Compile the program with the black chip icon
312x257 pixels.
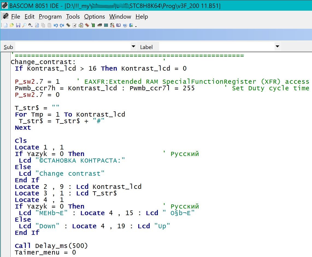tap(68, 25)
